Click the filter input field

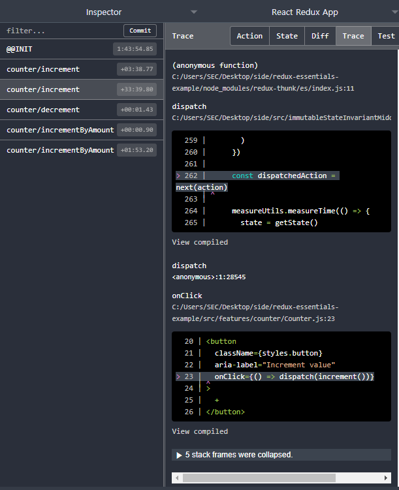point(63,31)
